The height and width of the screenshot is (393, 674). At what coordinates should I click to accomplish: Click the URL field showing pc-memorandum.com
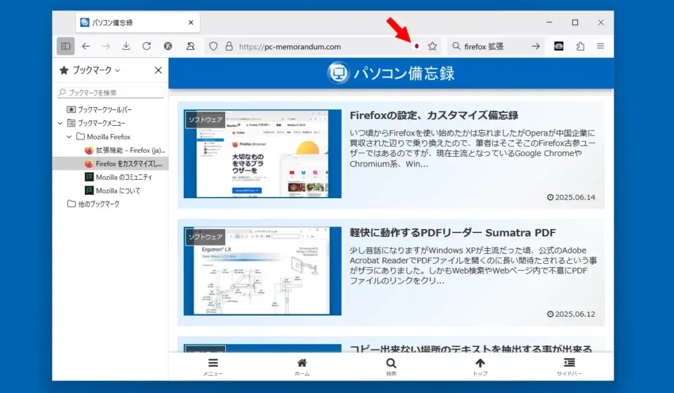(x=323, y=47)
